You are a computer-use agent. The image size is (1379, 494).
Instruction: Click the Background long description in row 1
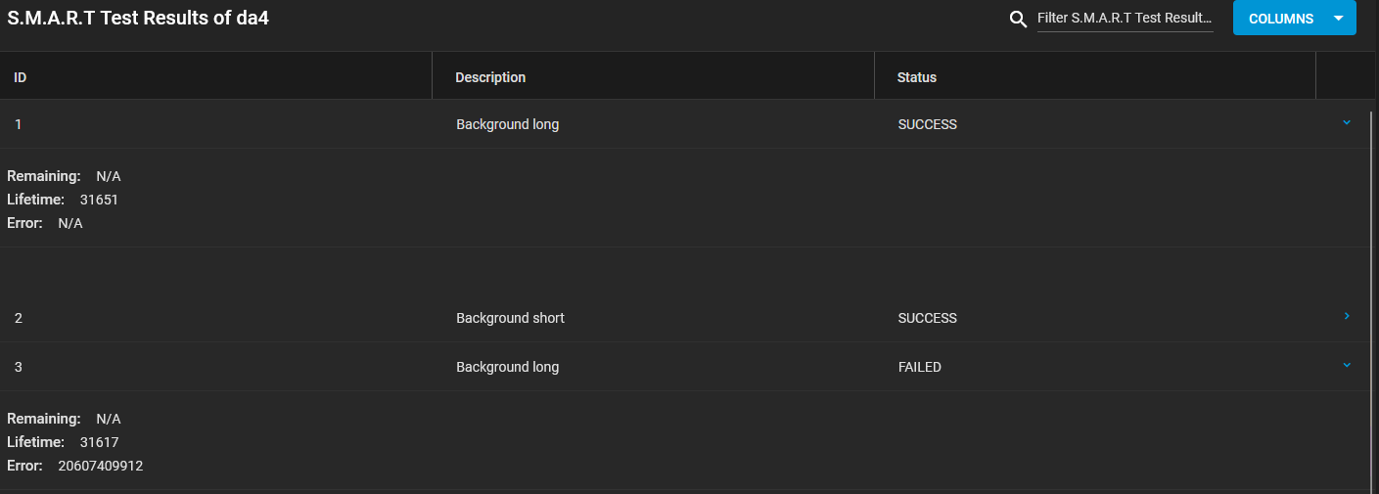coord(508,124)
